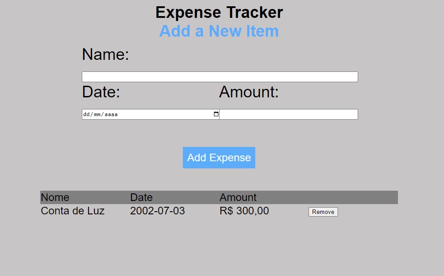Image resolution: width=444 pixels, height=276 pixels.
Task: Select the dd day segment of date
Action: pos(86,114)
